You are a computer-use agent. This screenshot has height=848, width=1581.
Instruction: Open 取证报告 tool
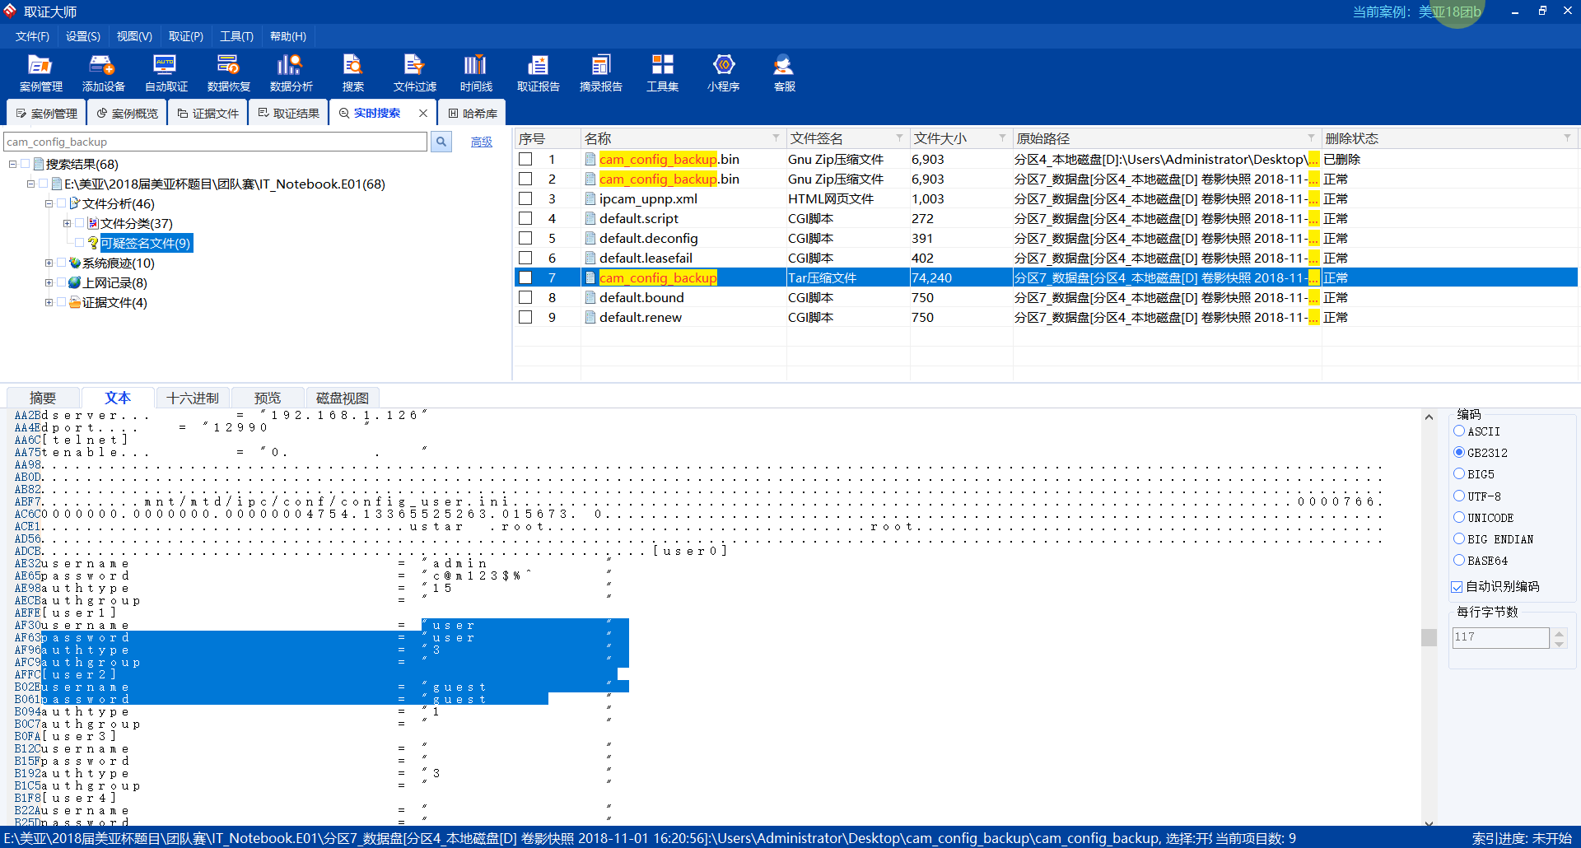point(538,73)
